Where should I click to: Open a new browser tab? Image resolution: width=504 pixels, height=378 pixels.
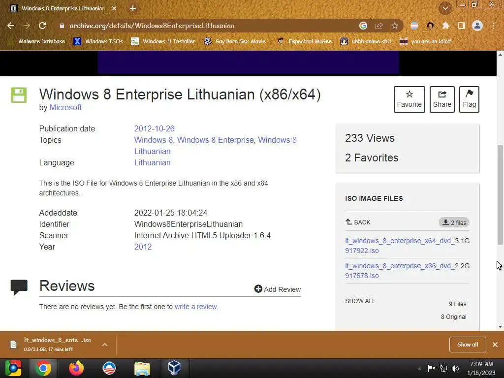tap(133, 9)
